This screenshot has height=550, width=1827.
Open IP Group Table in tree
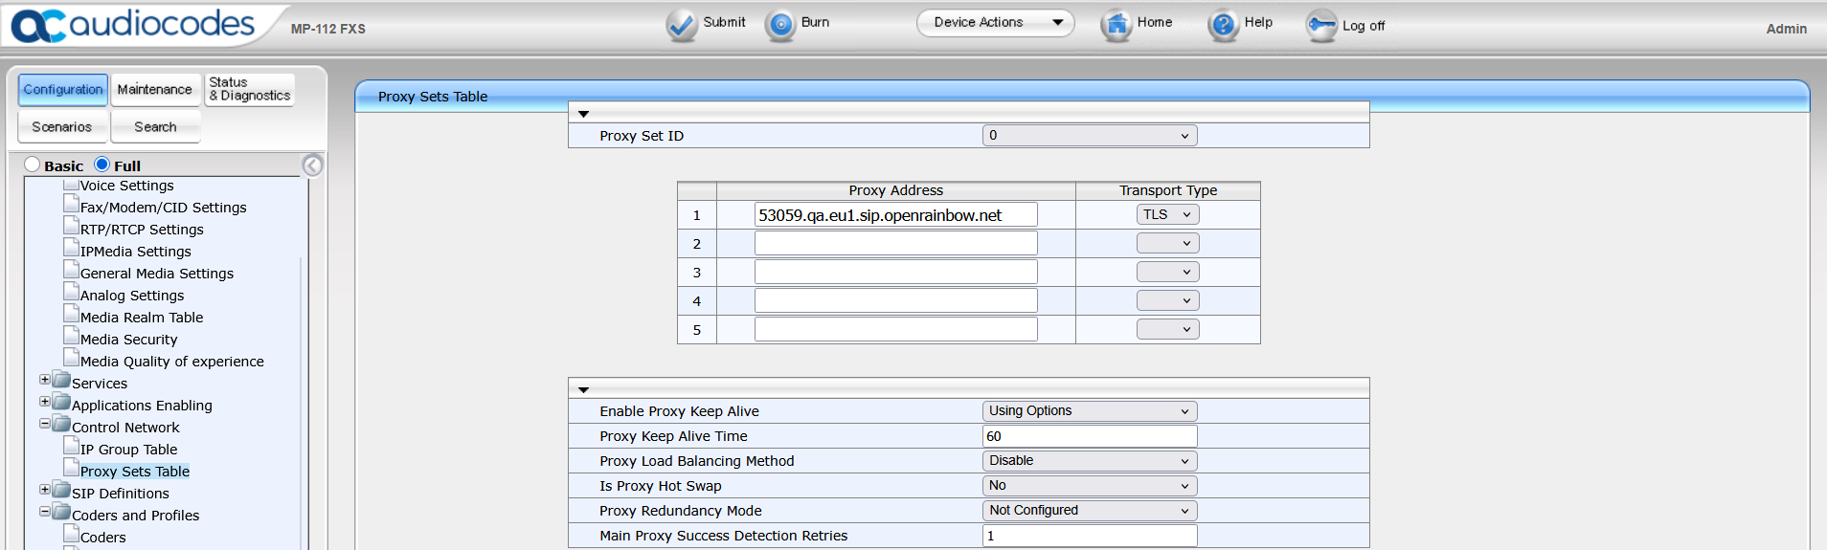[128, 450]
